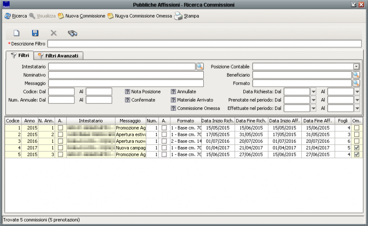
Task: Open the Data Richiesta Dal date picker
Action: 314,91
